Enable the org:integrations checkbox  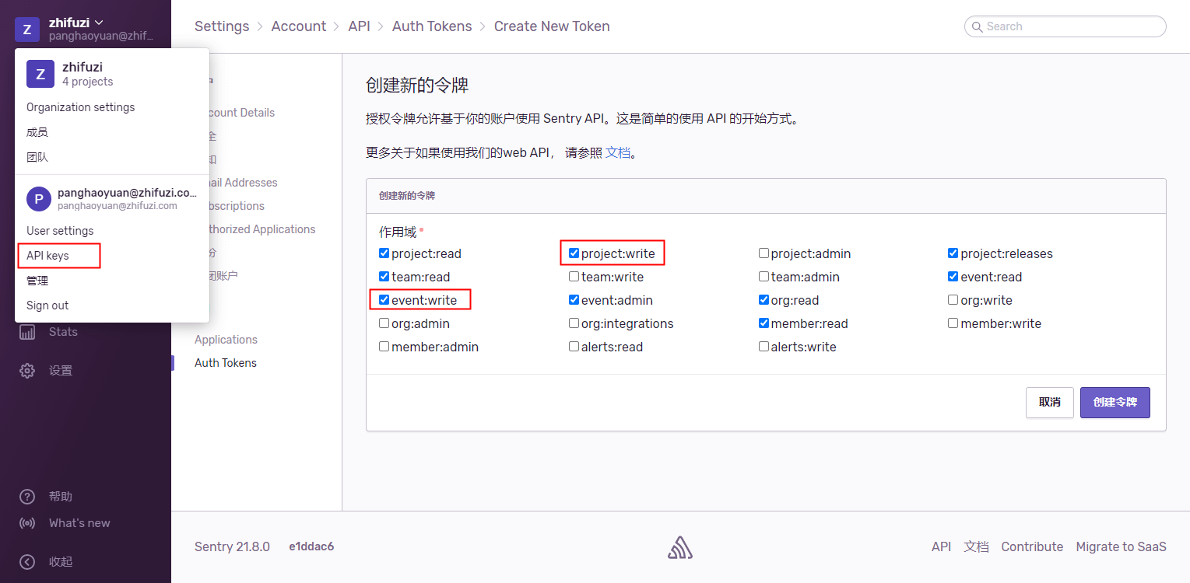pyautogui.click(x=574, y=323)
